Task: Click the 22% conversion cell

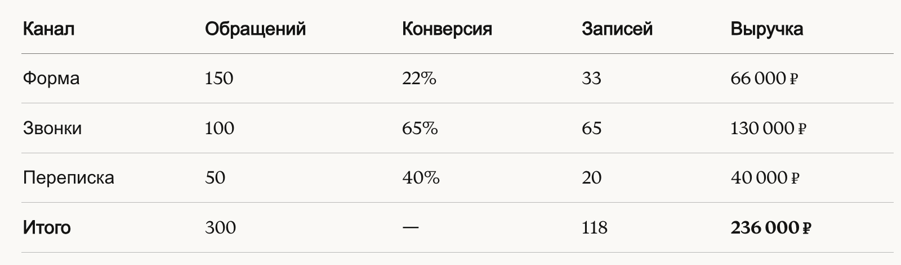Action: [x=419, y=78]
